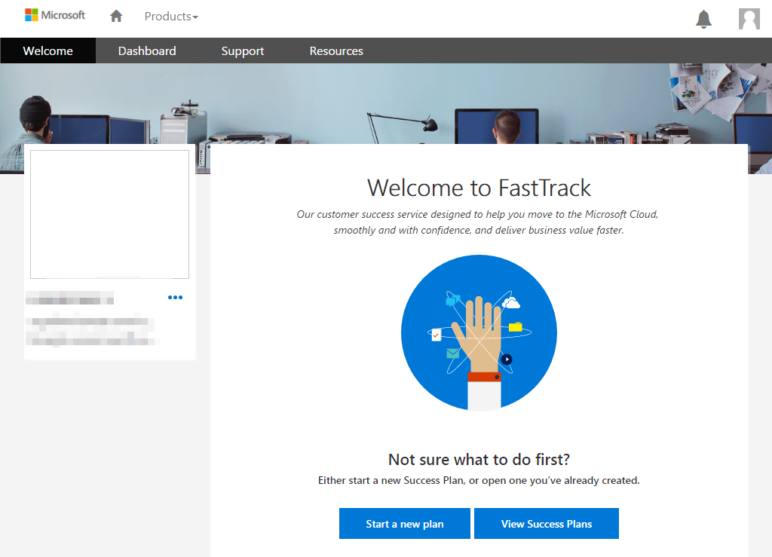Click the blank company profile image box

click(x=110, y=215)
